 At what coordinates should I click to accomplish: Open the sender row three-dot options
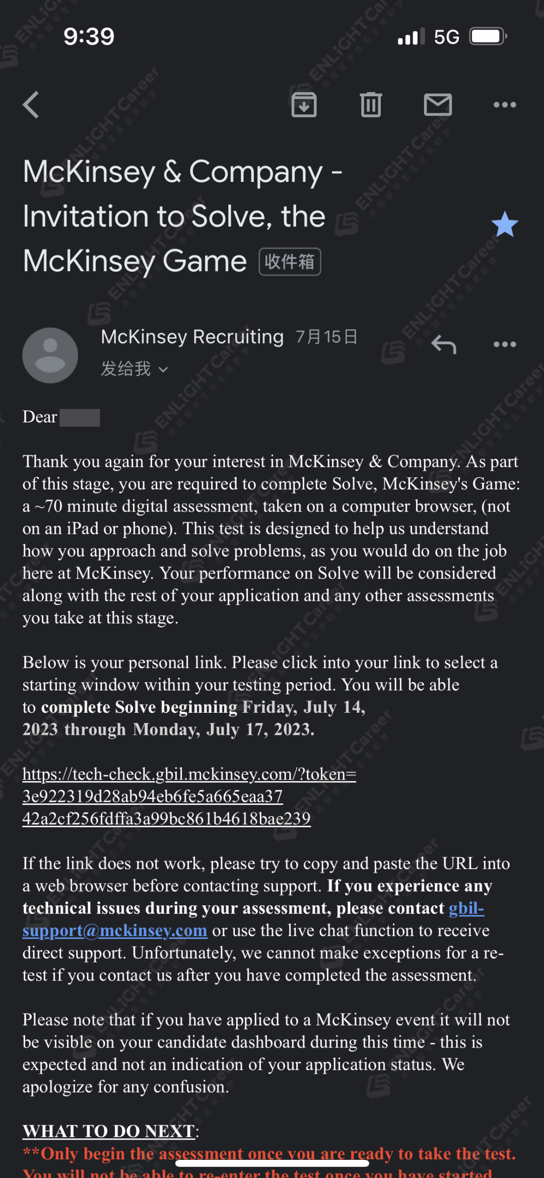coord(505,344)
